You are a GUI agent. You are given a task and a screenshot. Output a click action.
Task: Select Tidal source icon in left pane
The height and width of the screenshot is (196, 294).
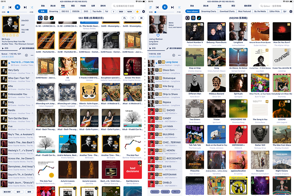point(51,18)
